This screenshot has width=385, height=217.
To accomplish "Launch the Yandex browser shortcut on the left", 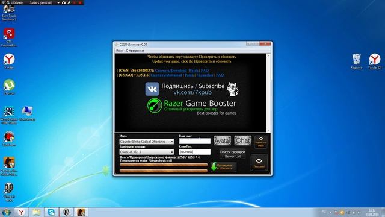I will click(9, 61).
